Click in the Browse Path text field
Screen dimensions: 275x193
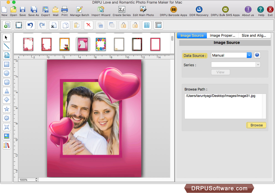225,106
